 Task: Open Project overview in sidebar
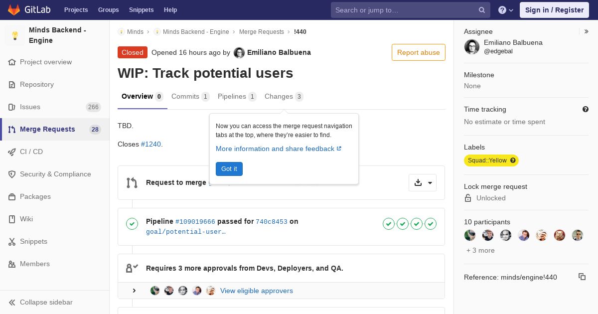click(x=55, y=62)
